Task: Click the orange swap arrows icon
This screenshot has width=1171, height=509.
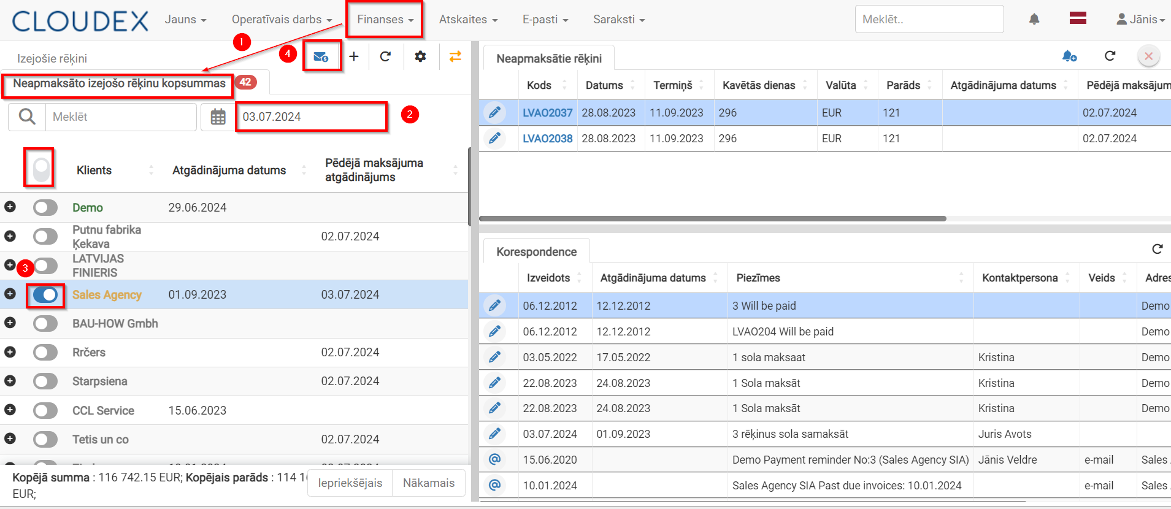Action: click(x=455, y=56)
